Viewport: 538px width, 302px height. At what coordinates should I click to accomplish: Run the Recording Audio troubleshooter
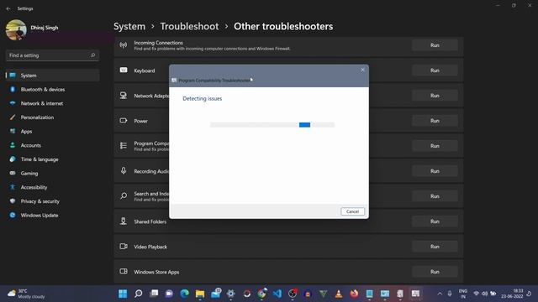pyautogui.click(x=435, y=171)
